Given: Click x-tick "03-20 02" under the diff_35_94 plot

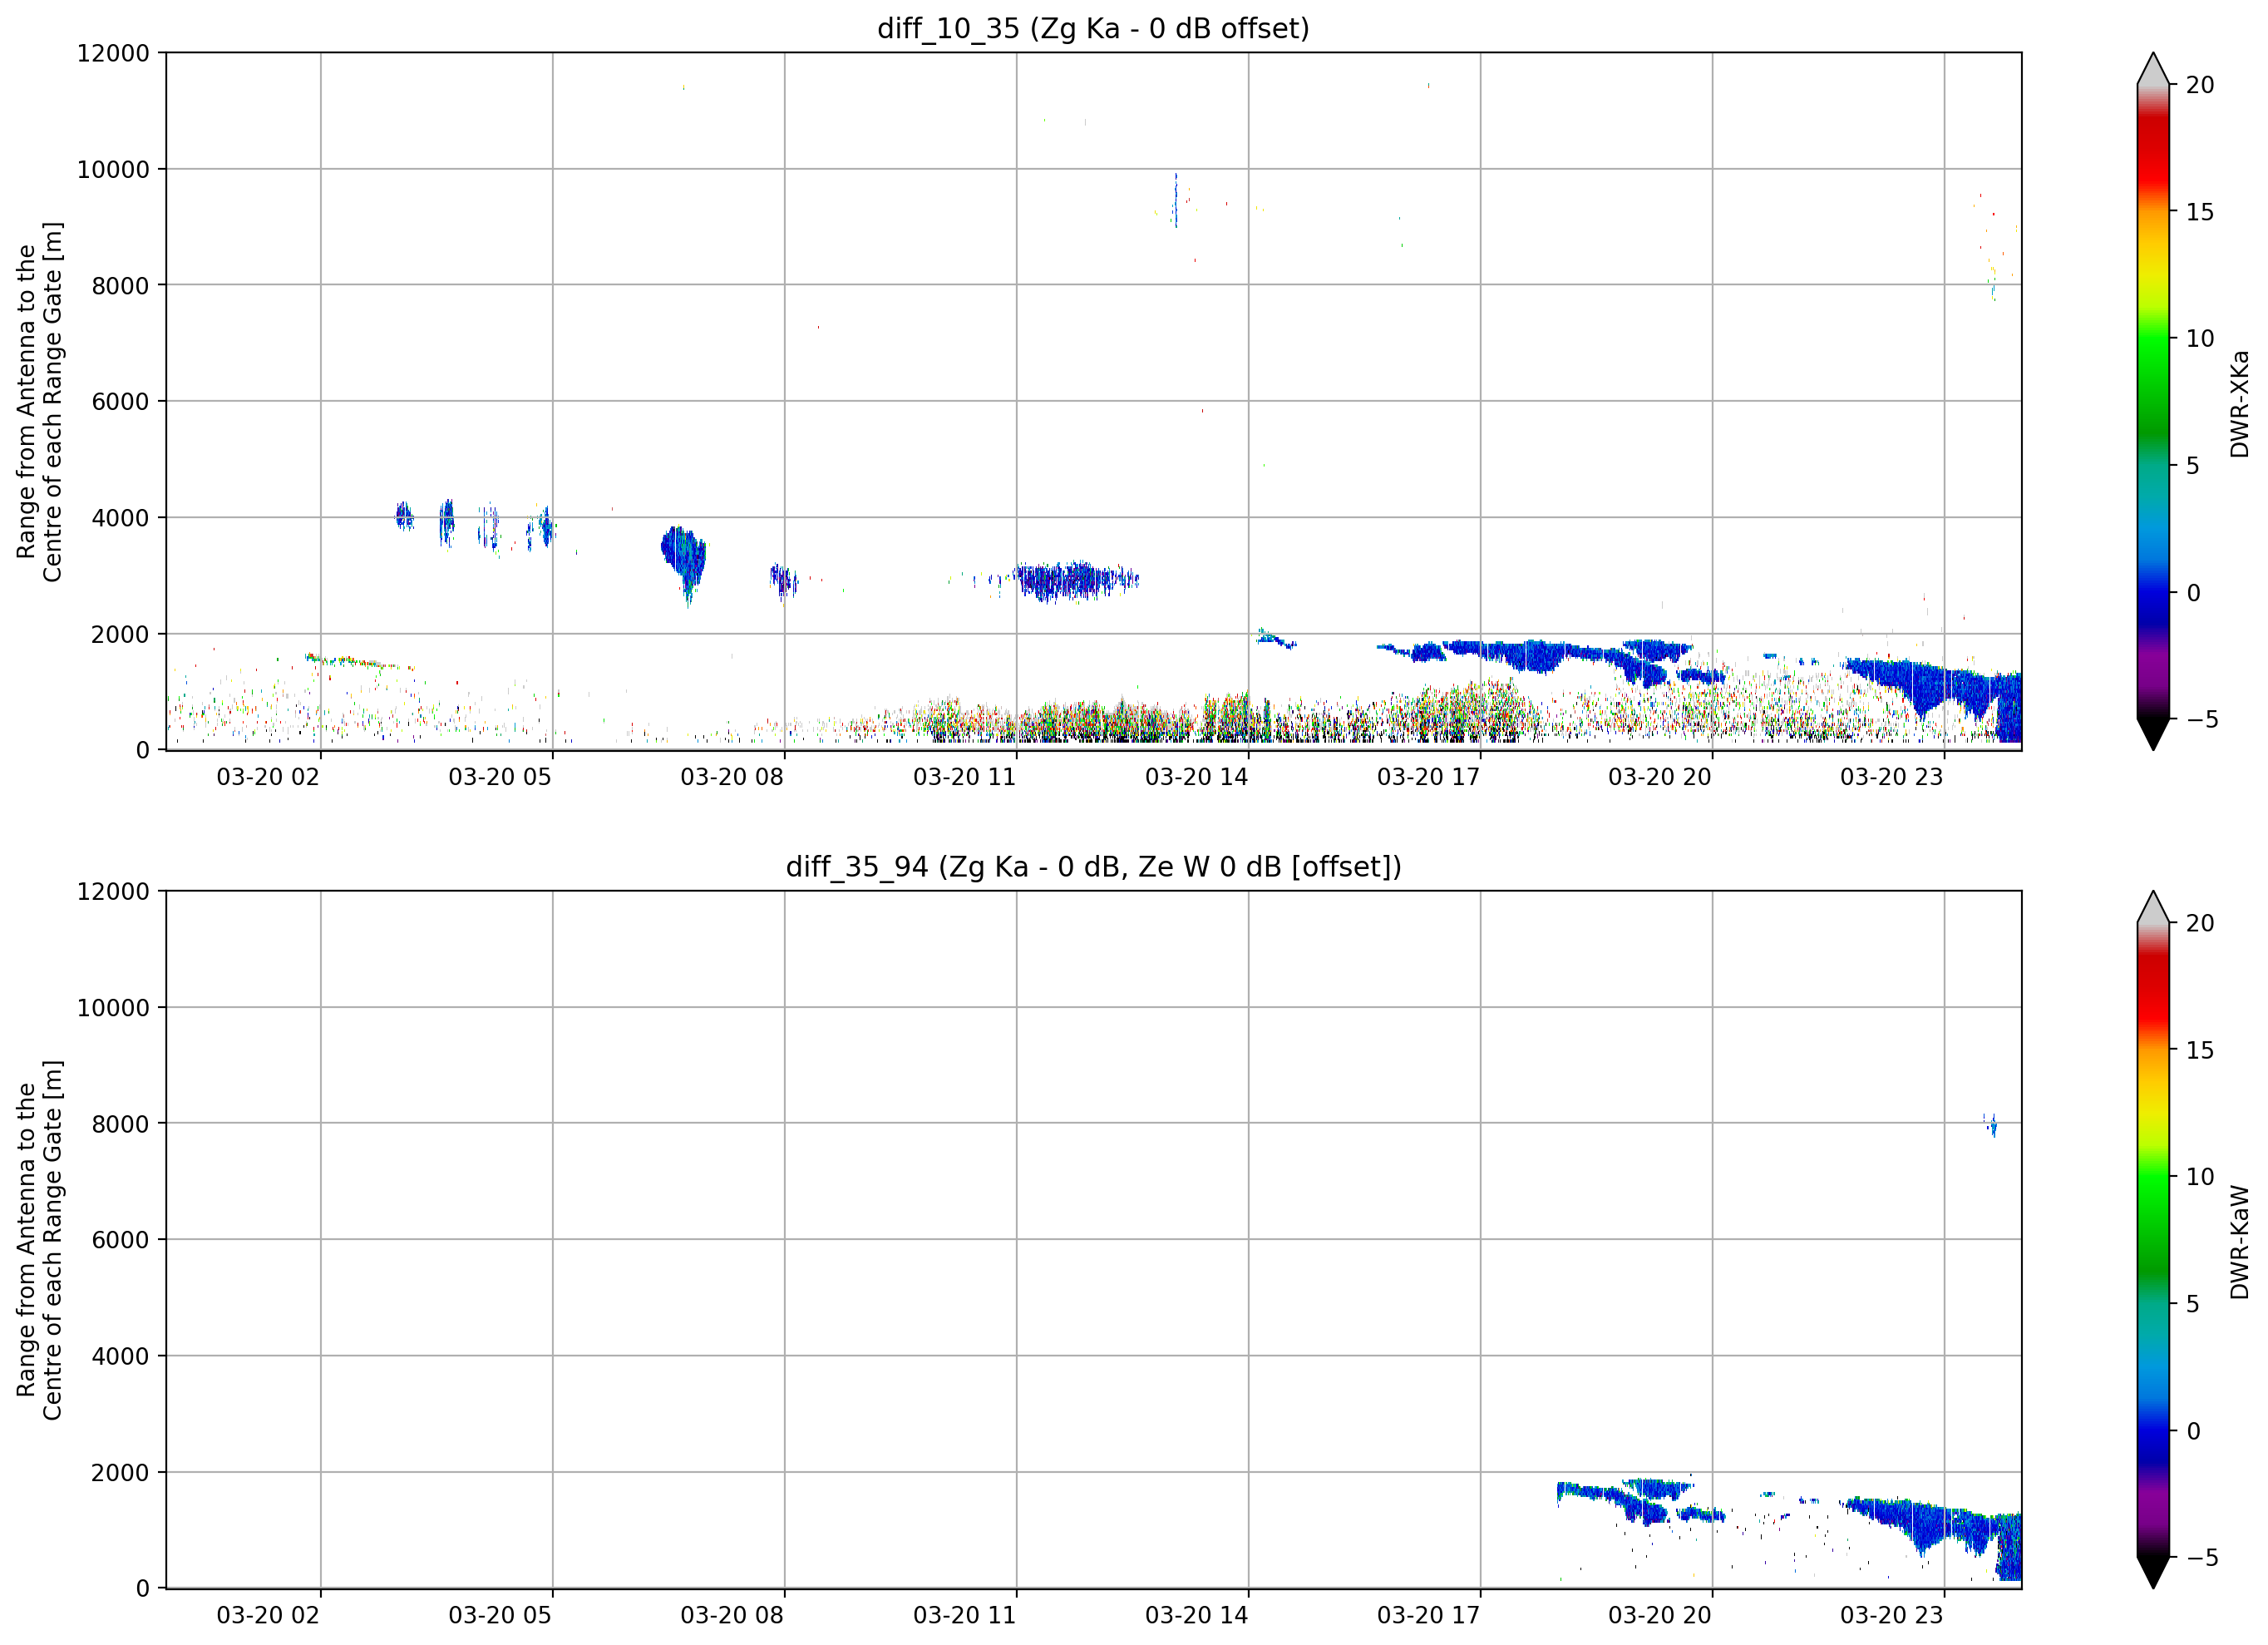Looking at the screenshot, I should (268, 1615).
